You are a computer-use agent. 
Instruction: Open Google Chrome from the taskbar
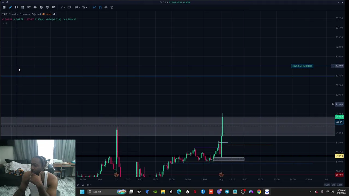click(259, 192)
